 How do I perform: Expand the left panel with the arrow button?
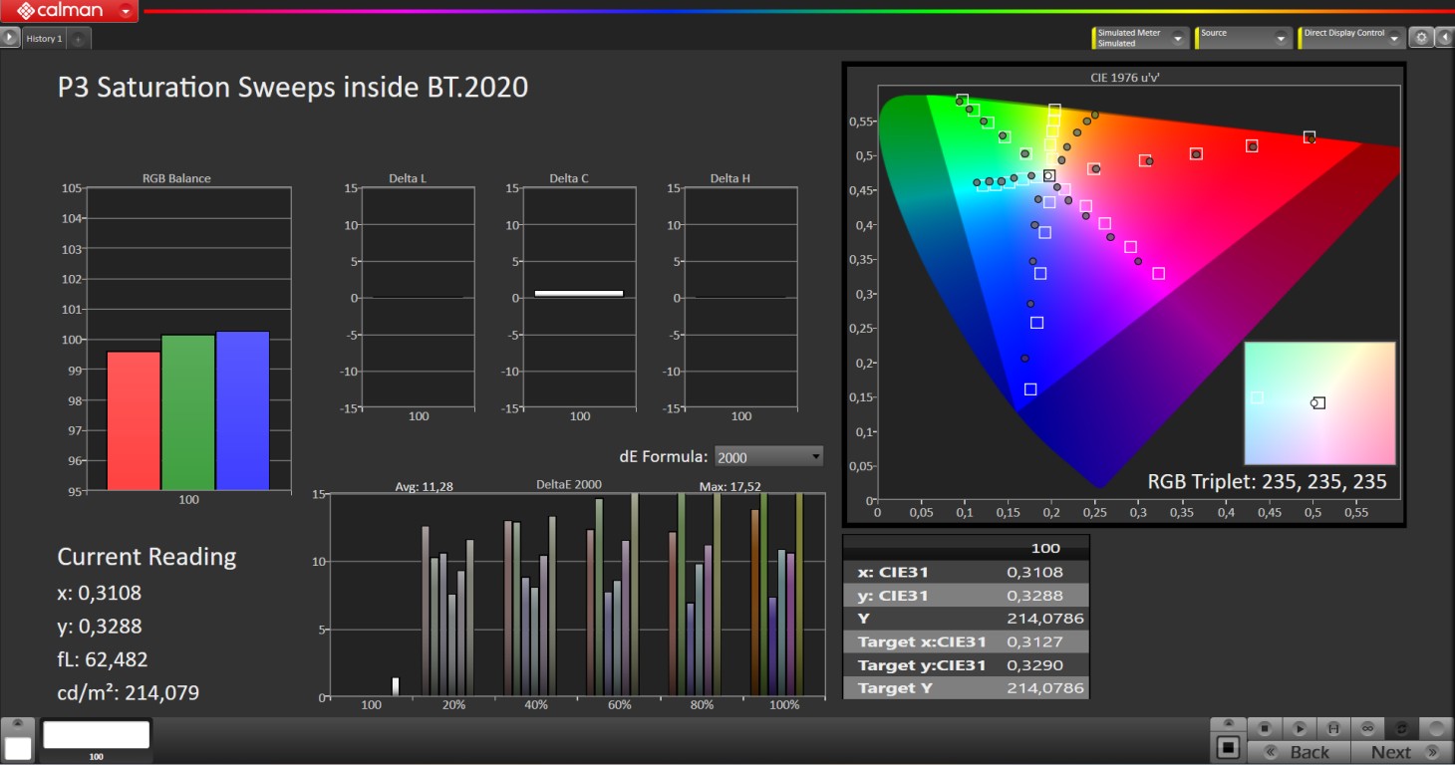click(x=10, y=38)
